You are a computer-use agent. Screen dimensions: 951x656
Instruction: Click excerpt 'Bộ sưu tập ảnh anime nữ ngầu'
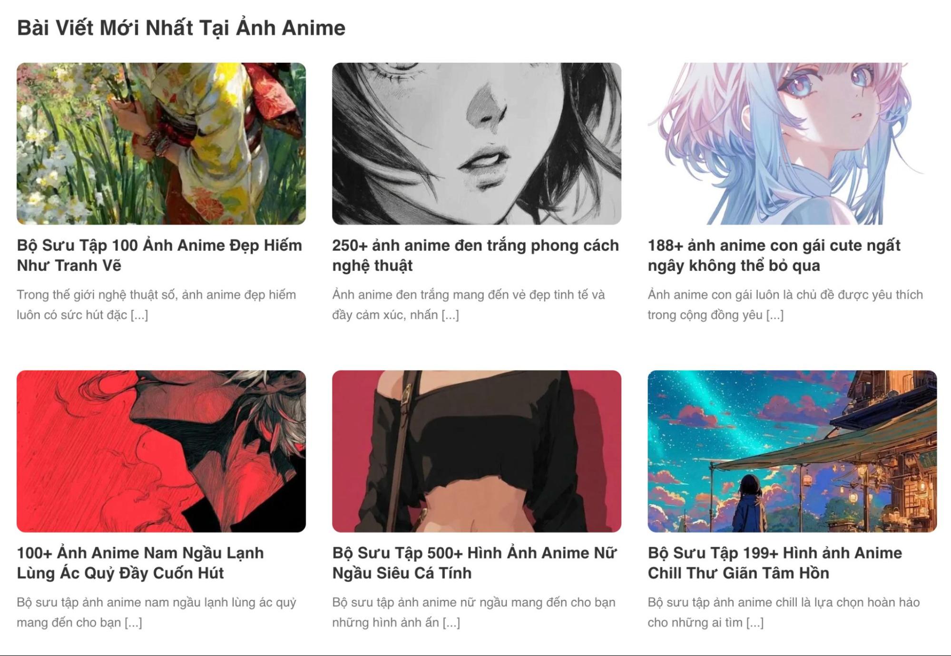pyautogui.click(x=474, y=612)
